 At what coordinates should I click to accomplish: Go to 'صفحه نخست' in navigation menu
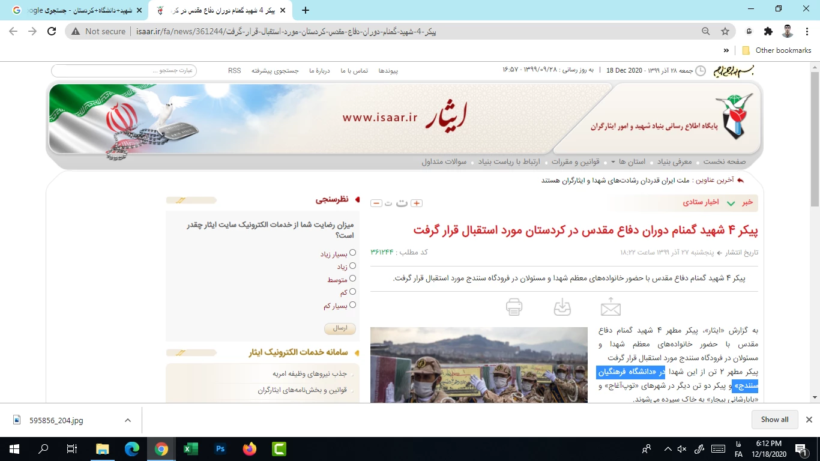[x=725, y=162]
